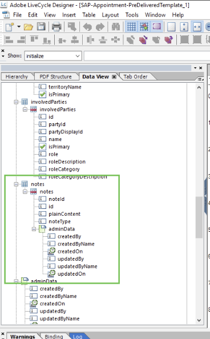The height and width of the screenshot is (339, 210).
Task: Click the Data View scroll down arrow
Action: 199,320
